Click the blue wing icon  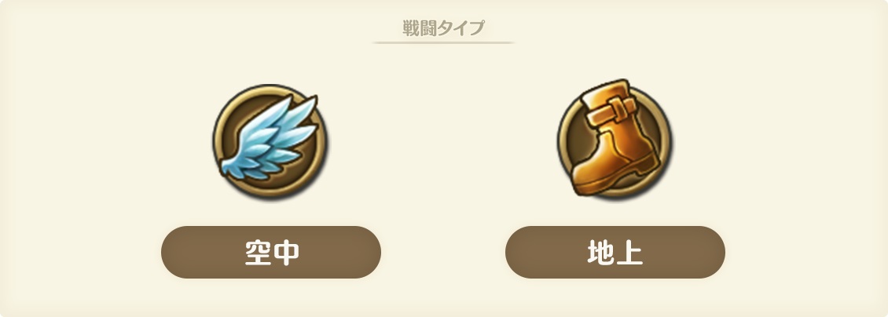(x=269, y=138)
